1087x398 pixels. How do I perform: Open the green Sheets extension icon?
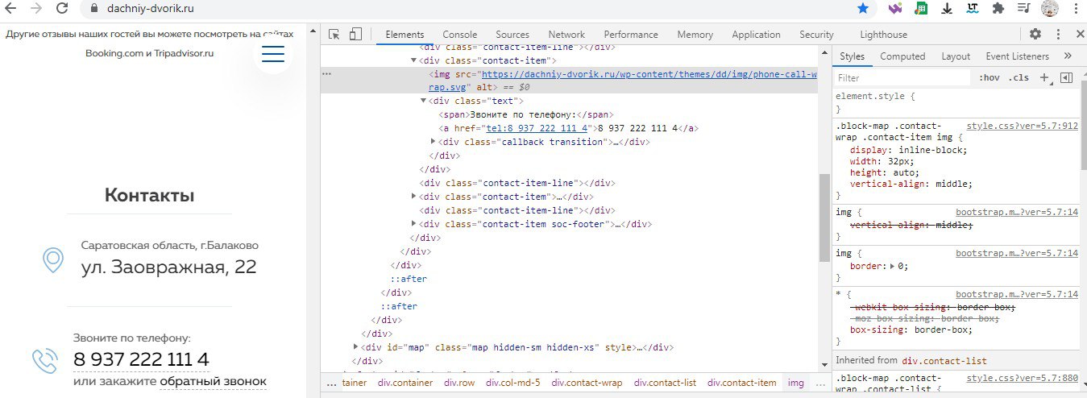920,9
